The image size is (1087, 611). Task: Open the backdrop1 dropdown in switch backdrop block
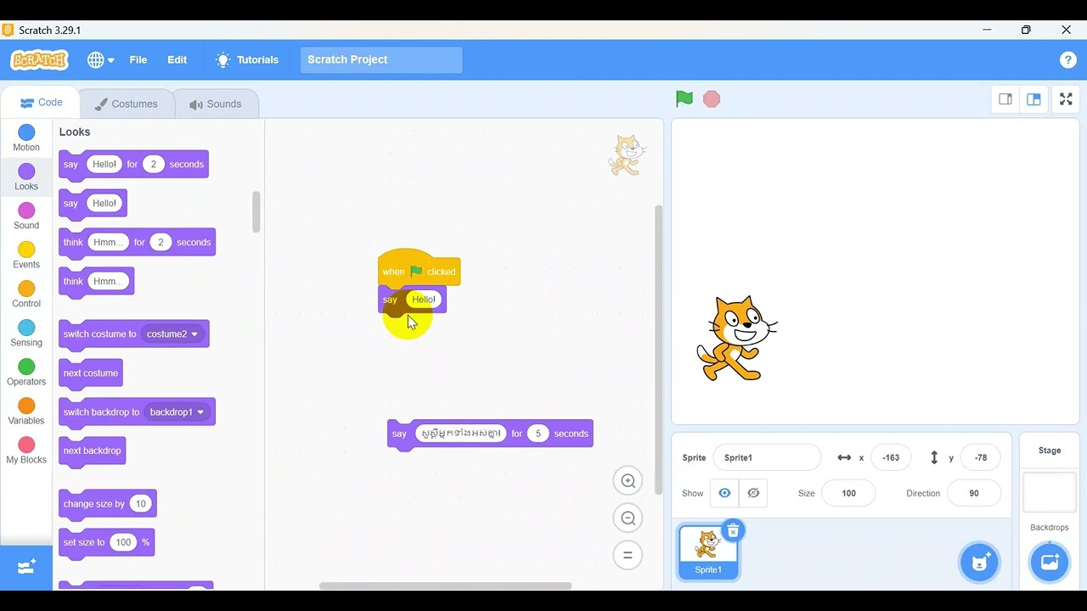[x=177, y=412]
